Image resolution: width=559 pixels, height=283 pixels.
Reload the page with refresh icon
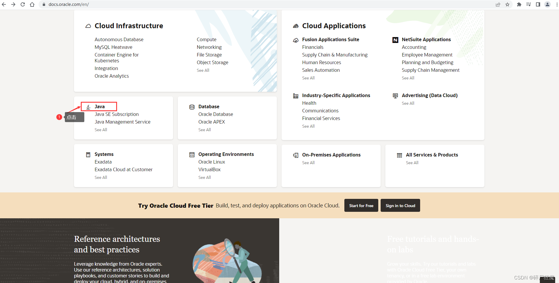click(23, 4)
